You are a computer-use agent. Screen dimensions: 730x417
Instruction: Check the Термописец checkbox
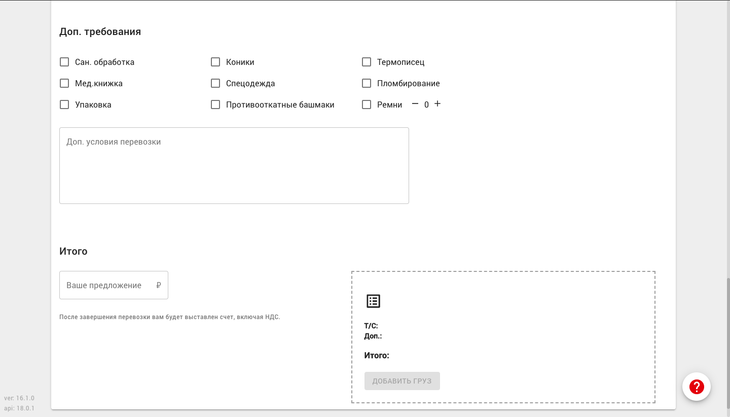tap(367, 62)
